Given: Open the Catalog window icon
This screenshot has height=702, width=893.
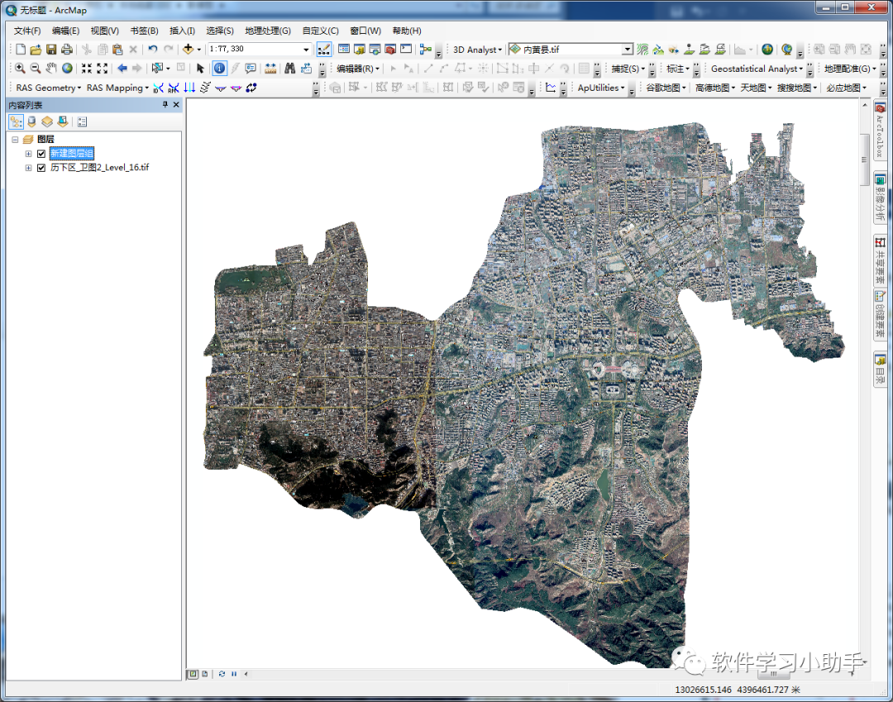Looking at the screenshot, I should pos(360,50).
